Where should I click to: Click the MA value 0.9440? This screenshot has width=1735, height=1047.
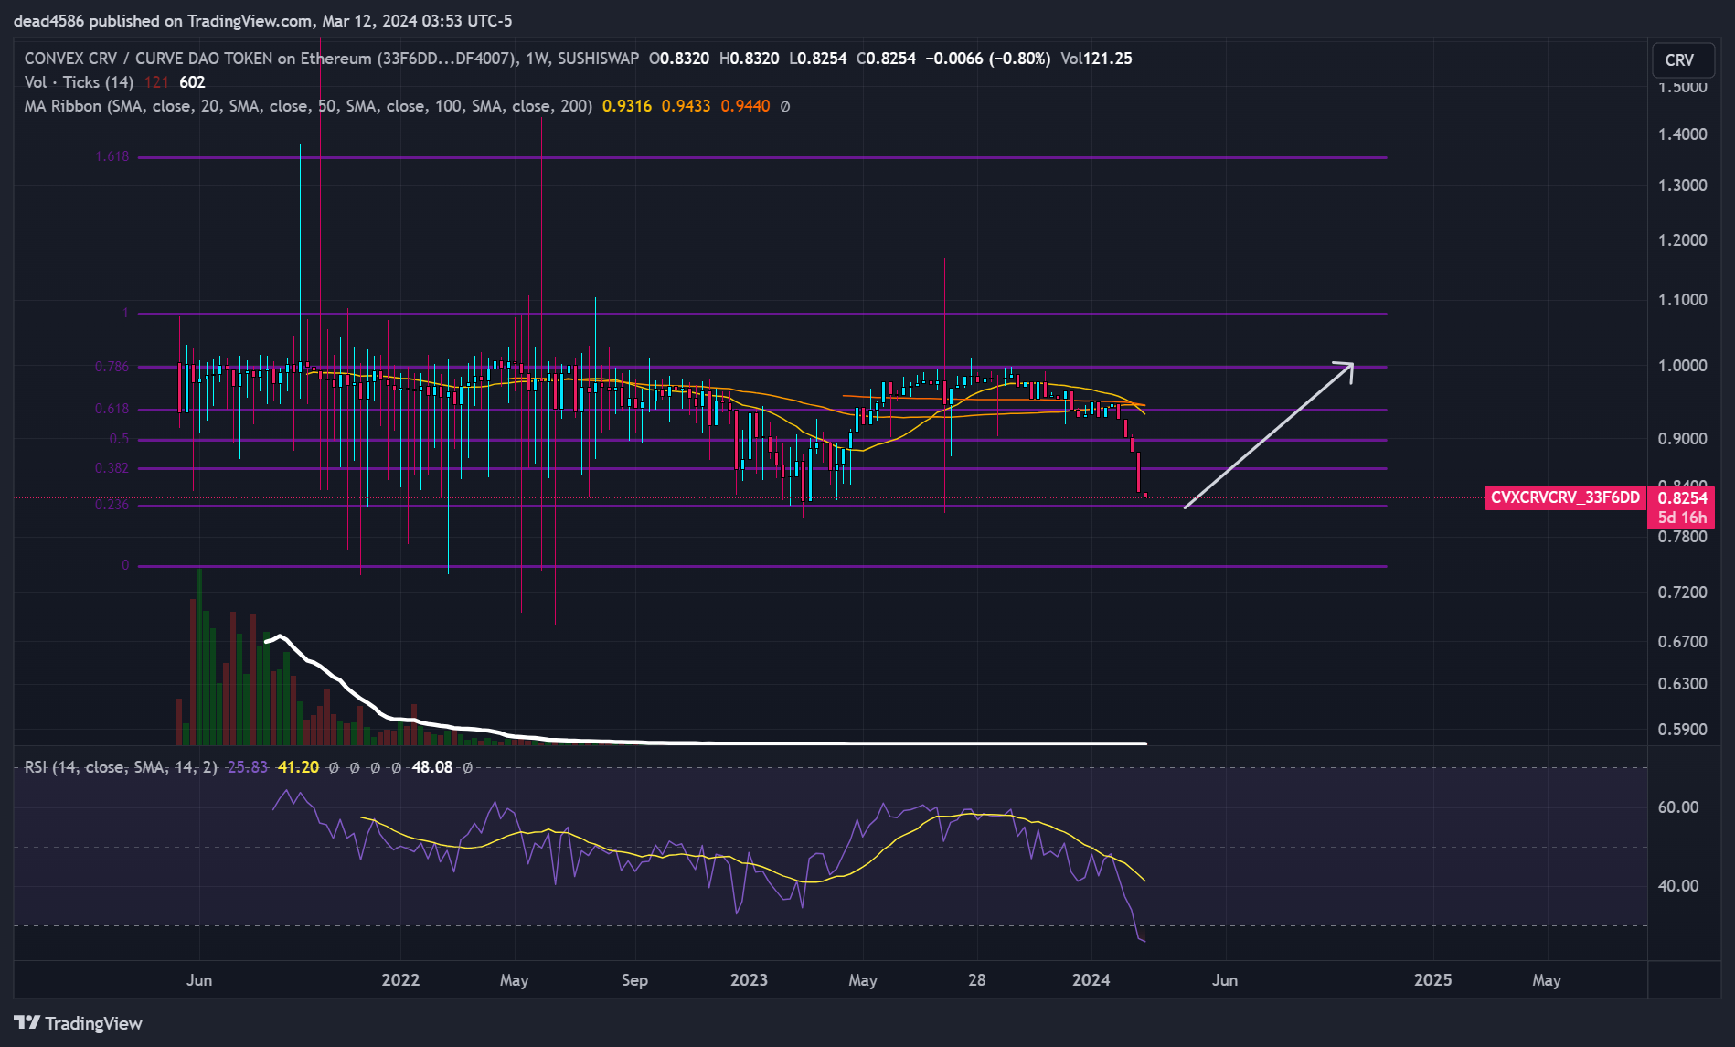745,106
